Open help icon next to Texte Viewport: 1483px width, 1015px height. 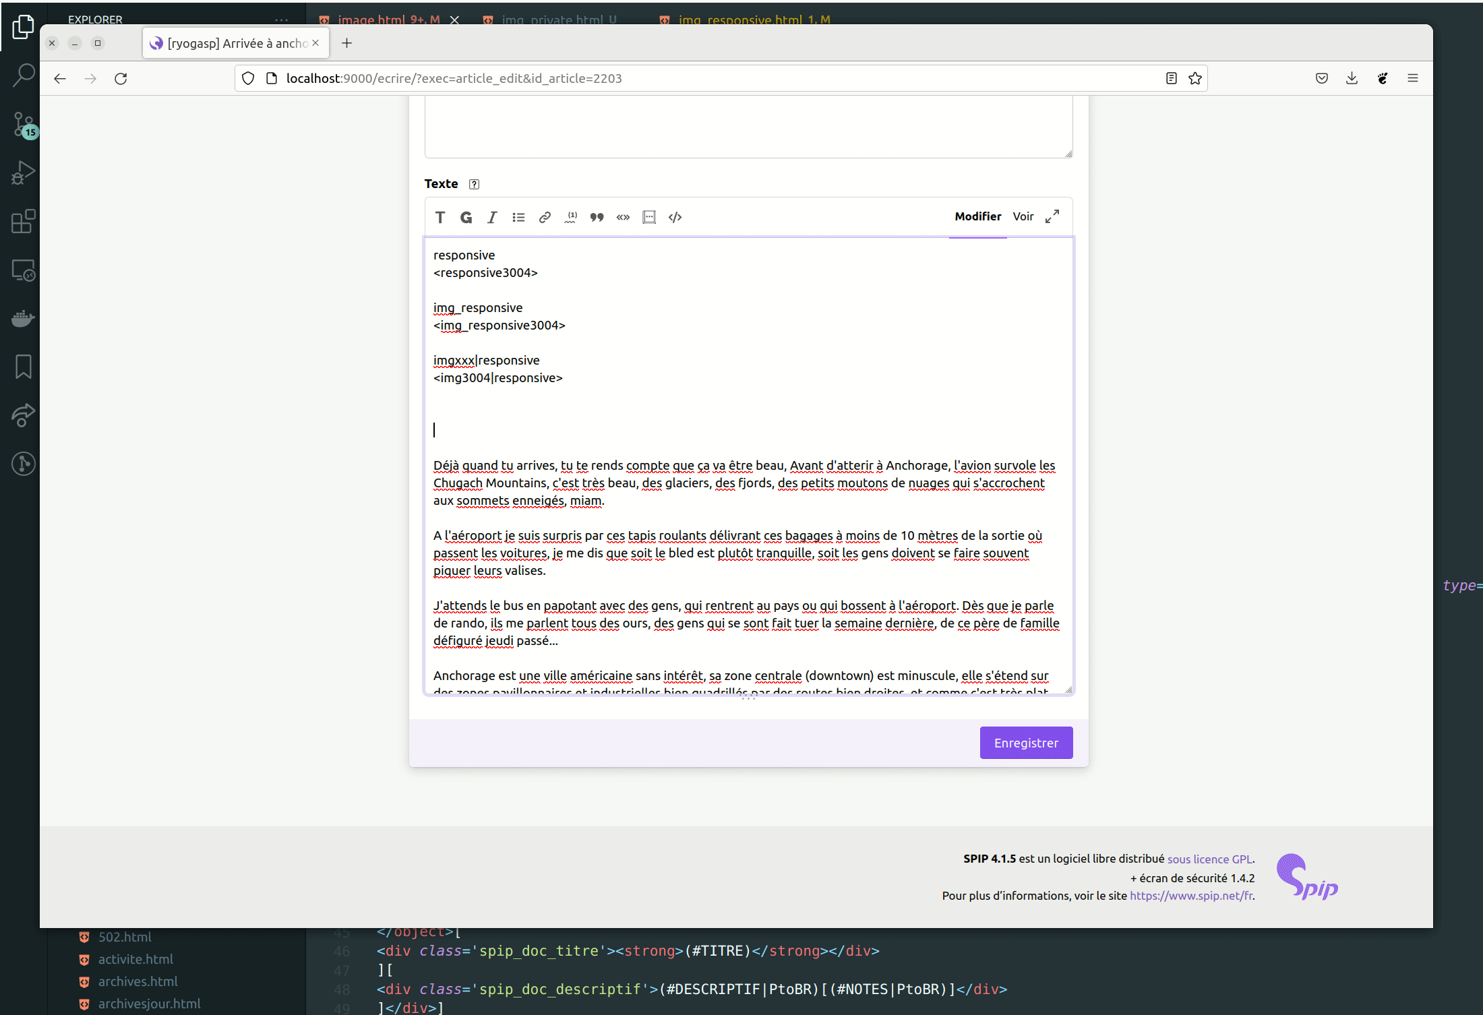pos(474,184)
